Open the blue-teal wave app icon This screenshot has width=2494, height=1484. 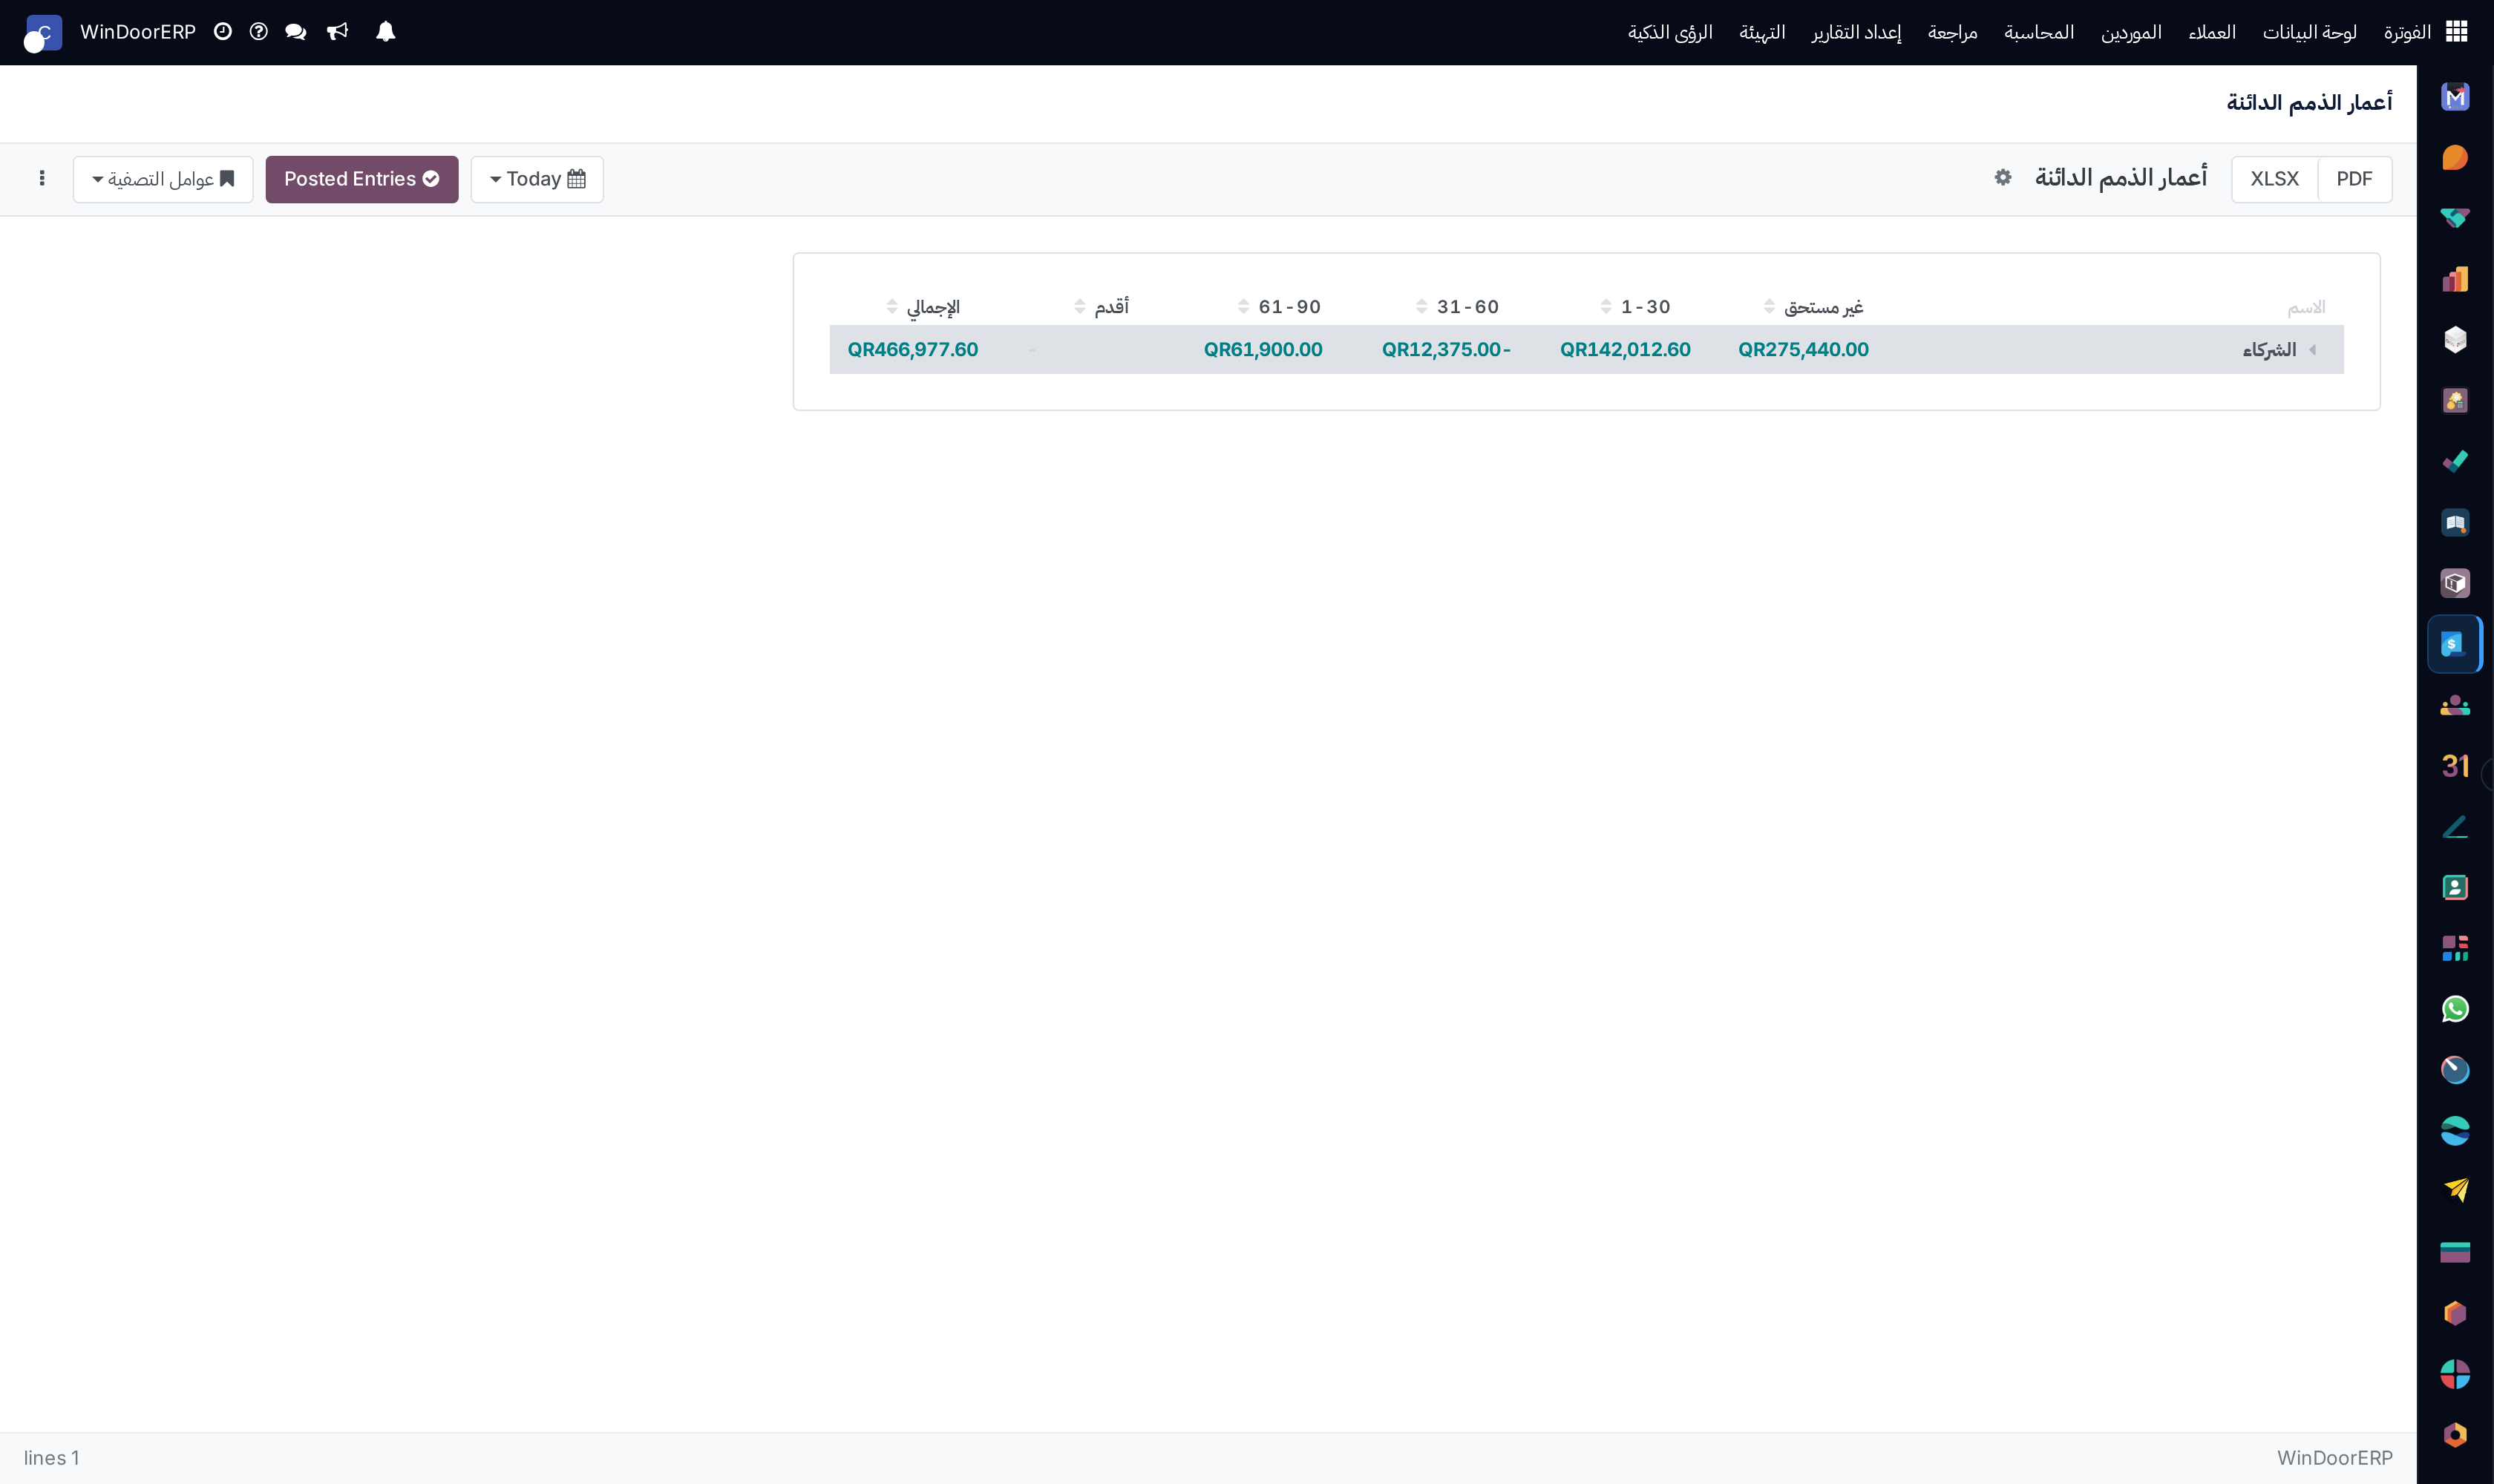click(2455, 1131)
